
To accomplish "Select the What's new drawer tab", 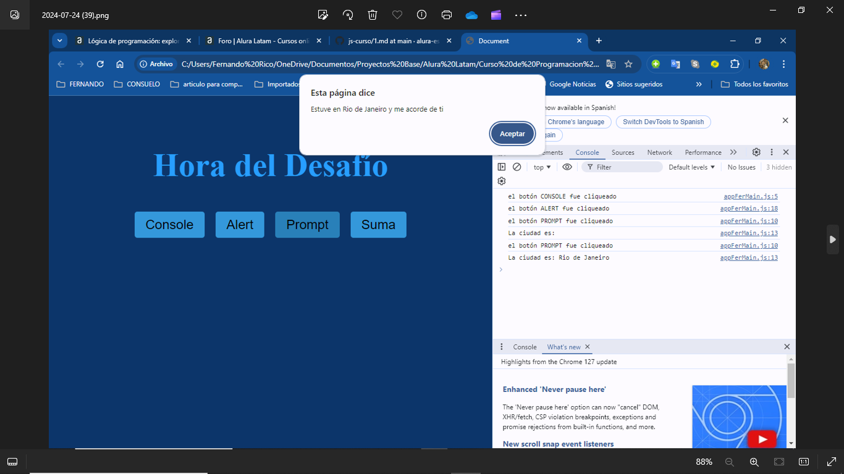I will [x=563, y=347].
